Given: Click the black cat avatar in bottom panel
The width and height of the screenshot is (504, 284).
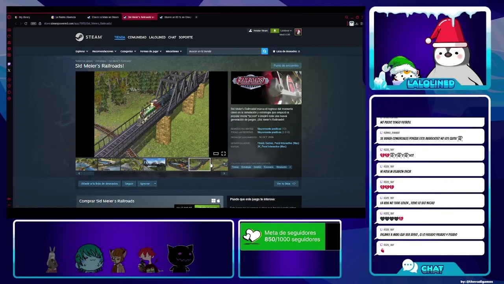Looking at the screenshot, I should [181, 259].
